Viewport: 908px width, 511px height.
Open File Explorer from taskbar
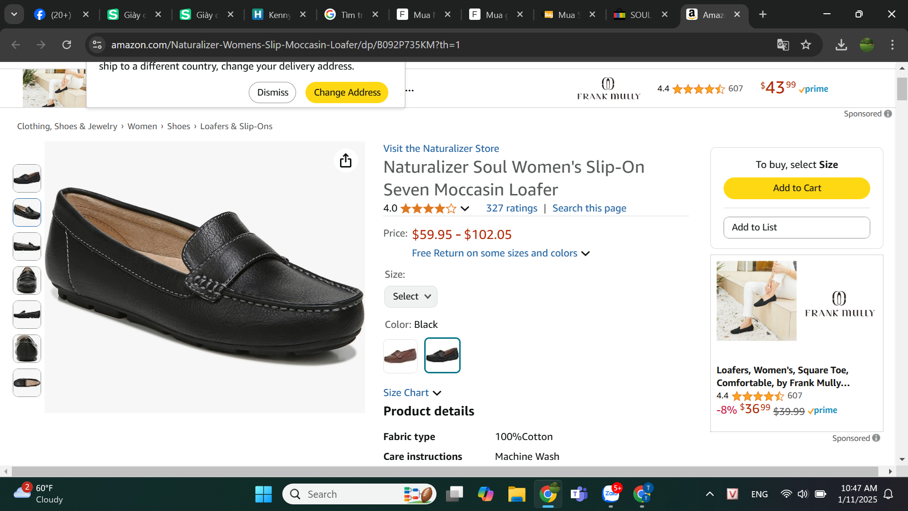click(x=516, y=494)
